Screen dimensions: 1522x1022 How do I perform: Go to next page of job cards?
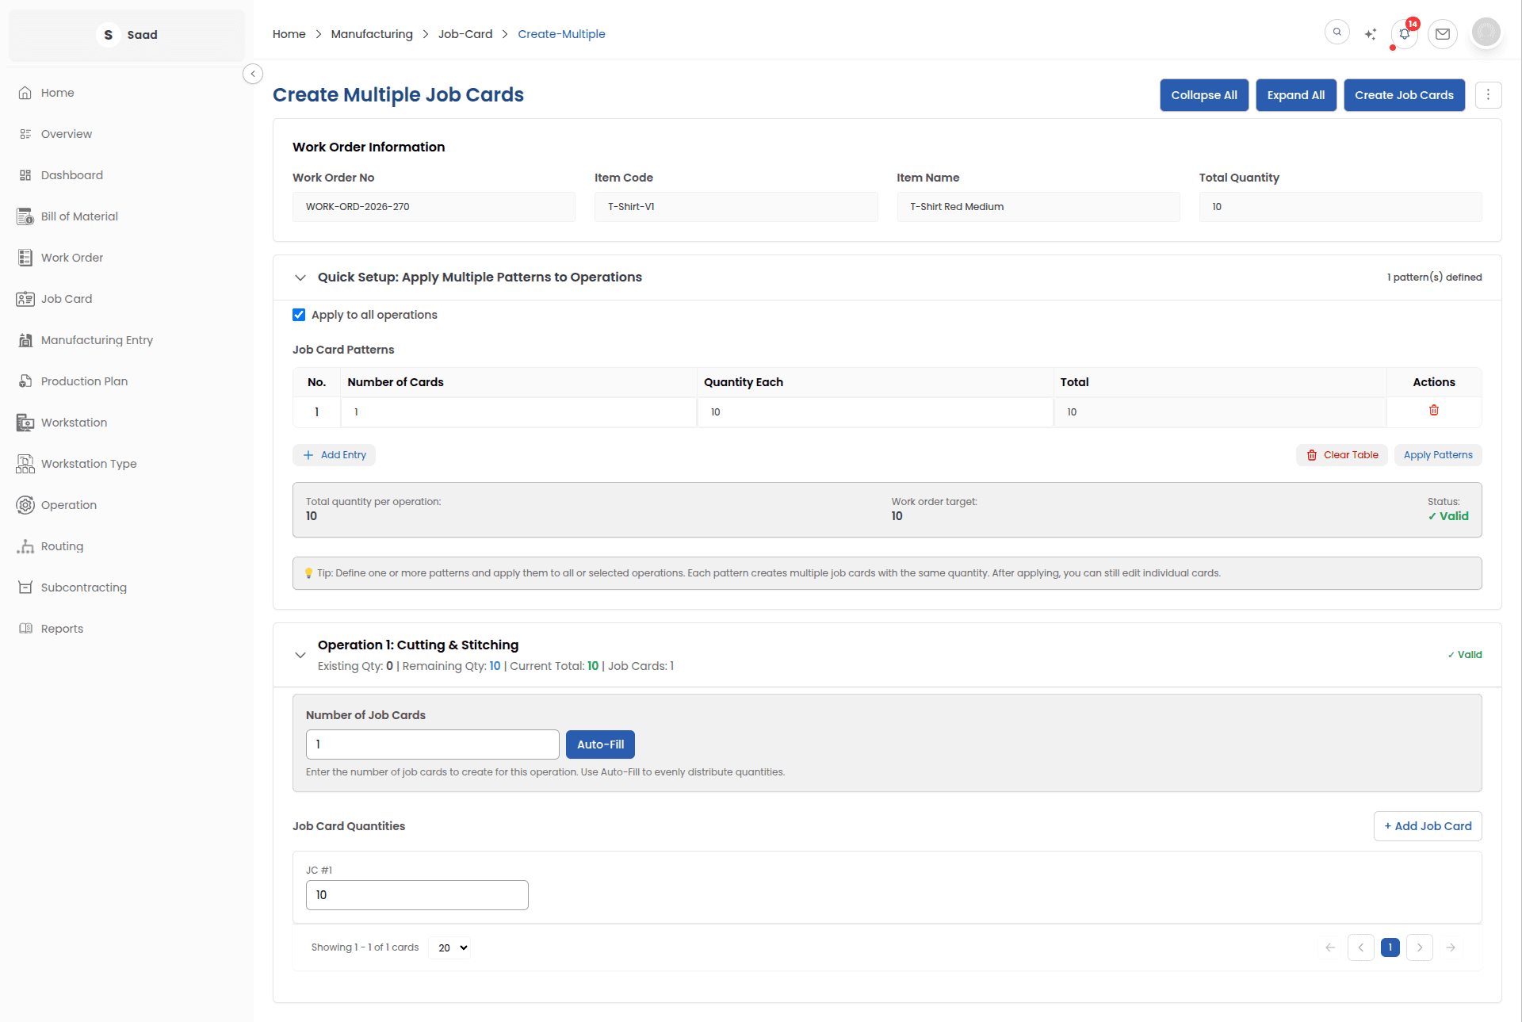(1419, 947)
